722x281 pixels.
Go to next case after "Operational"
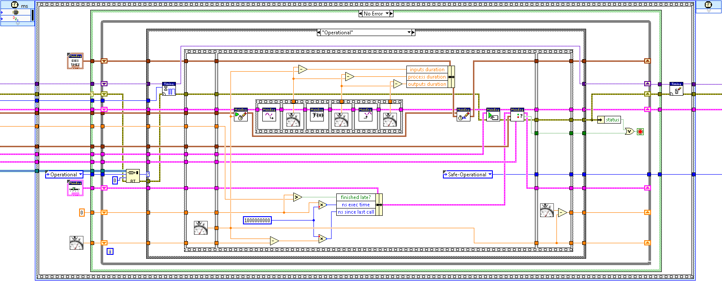pyautogui.click(x=413, y=33)
